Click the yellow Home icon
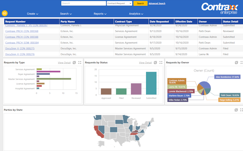The image size is (243, 151). pos(4,13)
